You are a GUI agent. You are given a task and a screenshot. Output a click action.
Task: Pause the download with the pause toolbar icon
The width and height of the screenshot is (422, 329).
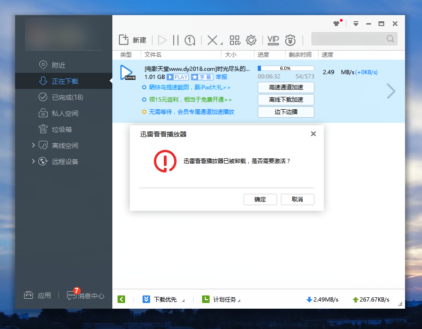pos(176,40)
